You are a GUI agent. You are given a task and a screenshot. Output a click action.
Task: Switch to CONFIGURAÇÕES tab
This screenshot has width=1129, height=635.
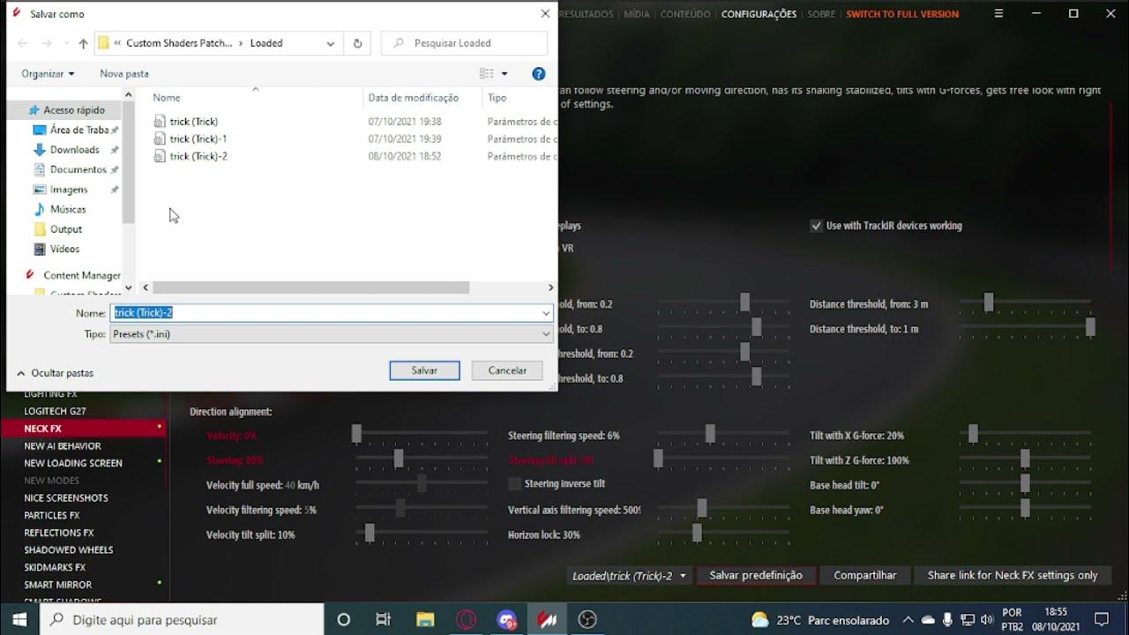(x=759, y=14)
